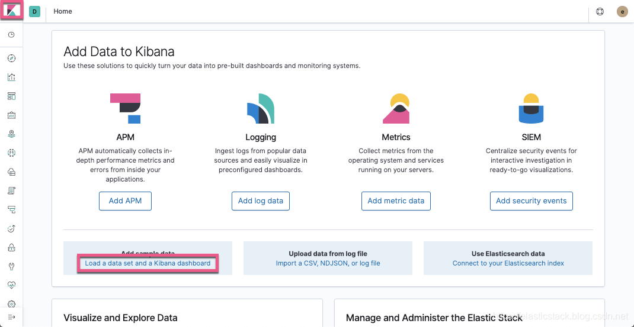Click the Home breadcrumb
This screenshot has width=634, height=327.
coord(63,11)
